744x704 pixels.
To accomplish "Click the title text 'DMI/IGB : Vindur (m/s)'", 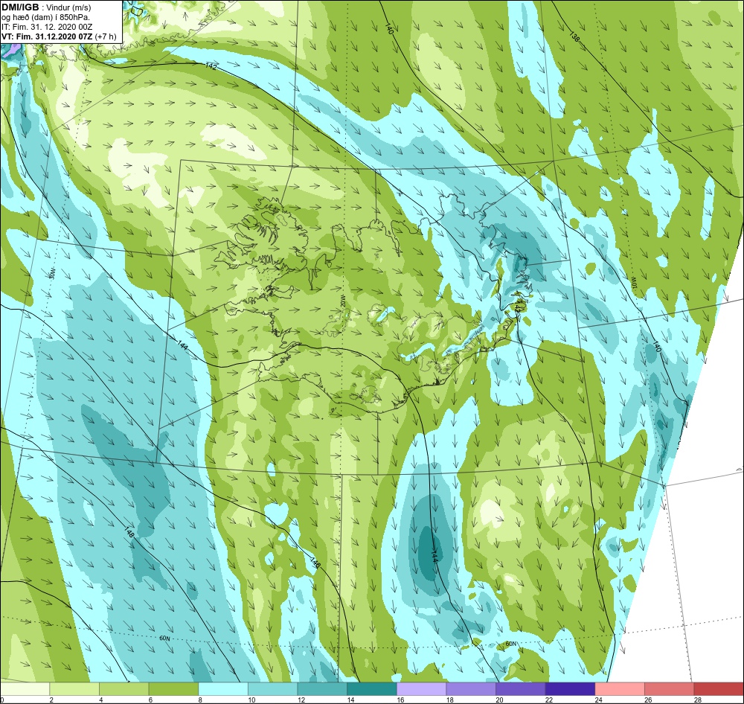I will click(46, 7).
